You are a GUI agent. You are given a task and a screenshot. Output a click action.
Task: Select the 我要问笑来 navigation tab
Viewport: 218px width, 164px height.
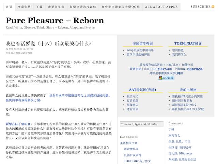[56, 6]
